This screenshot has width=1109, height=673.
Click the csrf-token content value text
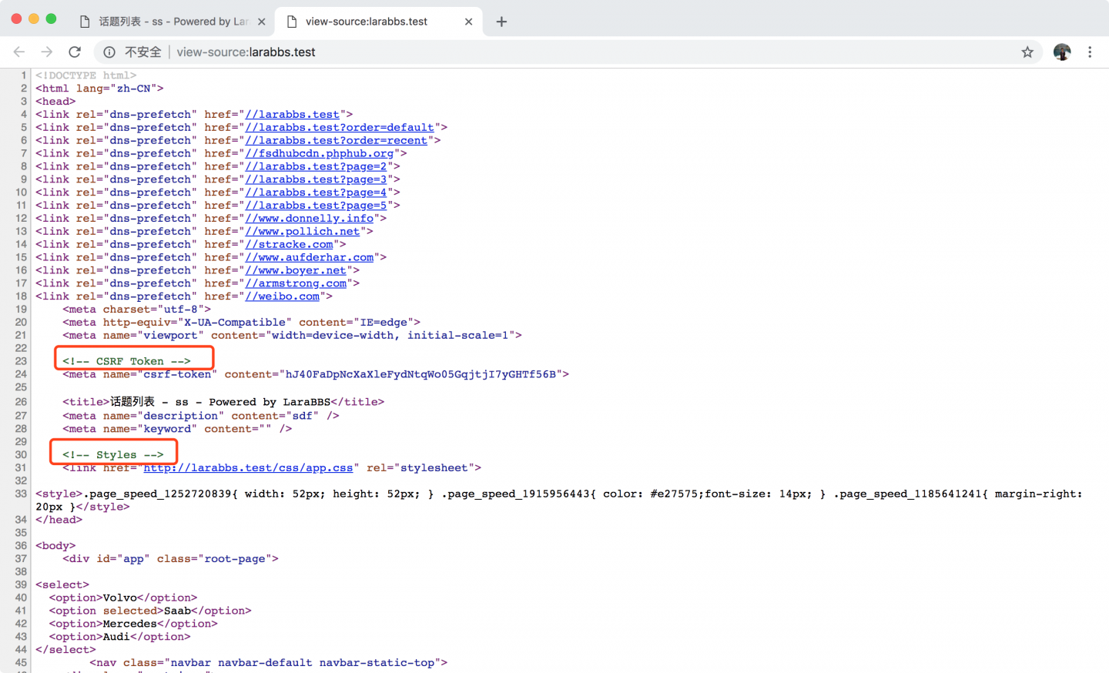pos(420,374)
